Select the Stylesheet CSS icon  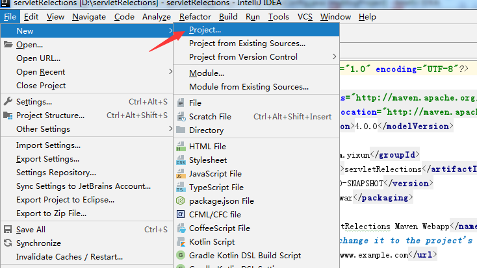click(181, 160)
